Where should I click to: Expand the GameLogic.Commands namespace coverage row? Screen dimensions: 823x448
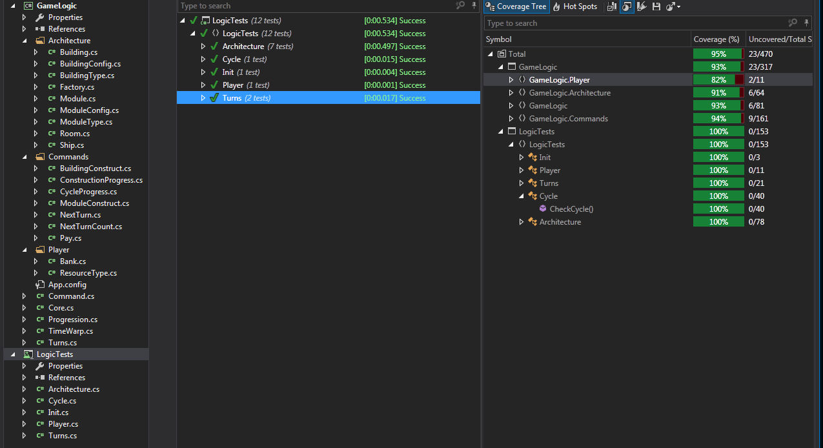(x=511, y=119)
